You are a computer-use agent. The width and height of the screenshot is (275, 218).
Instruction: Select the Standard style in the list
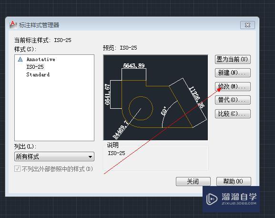click(x=38, y=74)
